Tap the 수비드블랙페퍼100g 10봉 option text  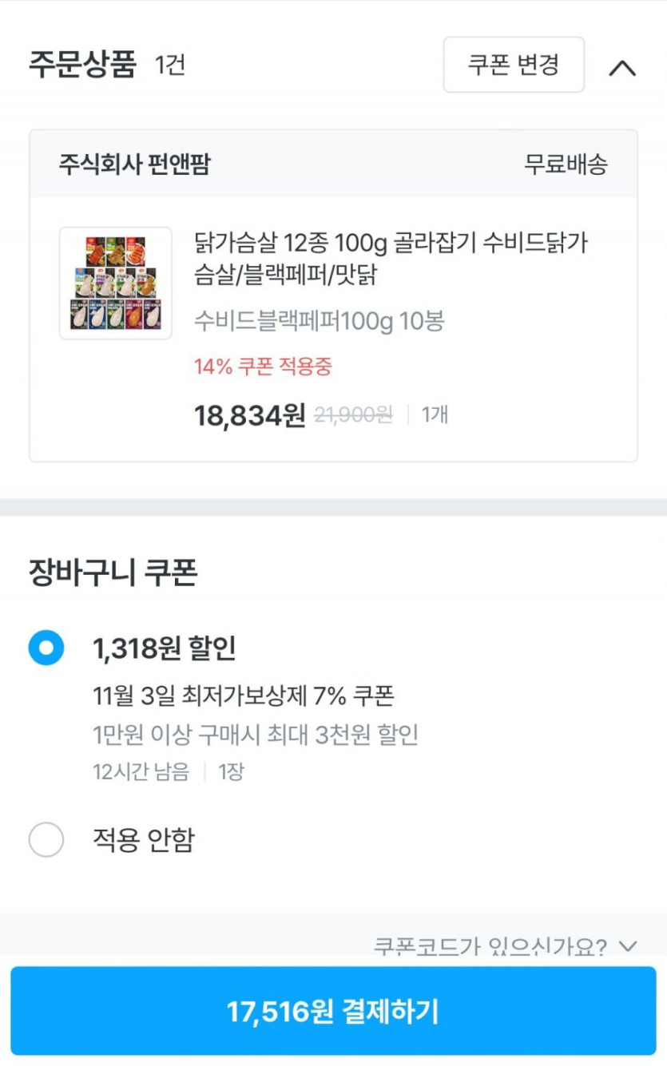click(x=319, y=321)
